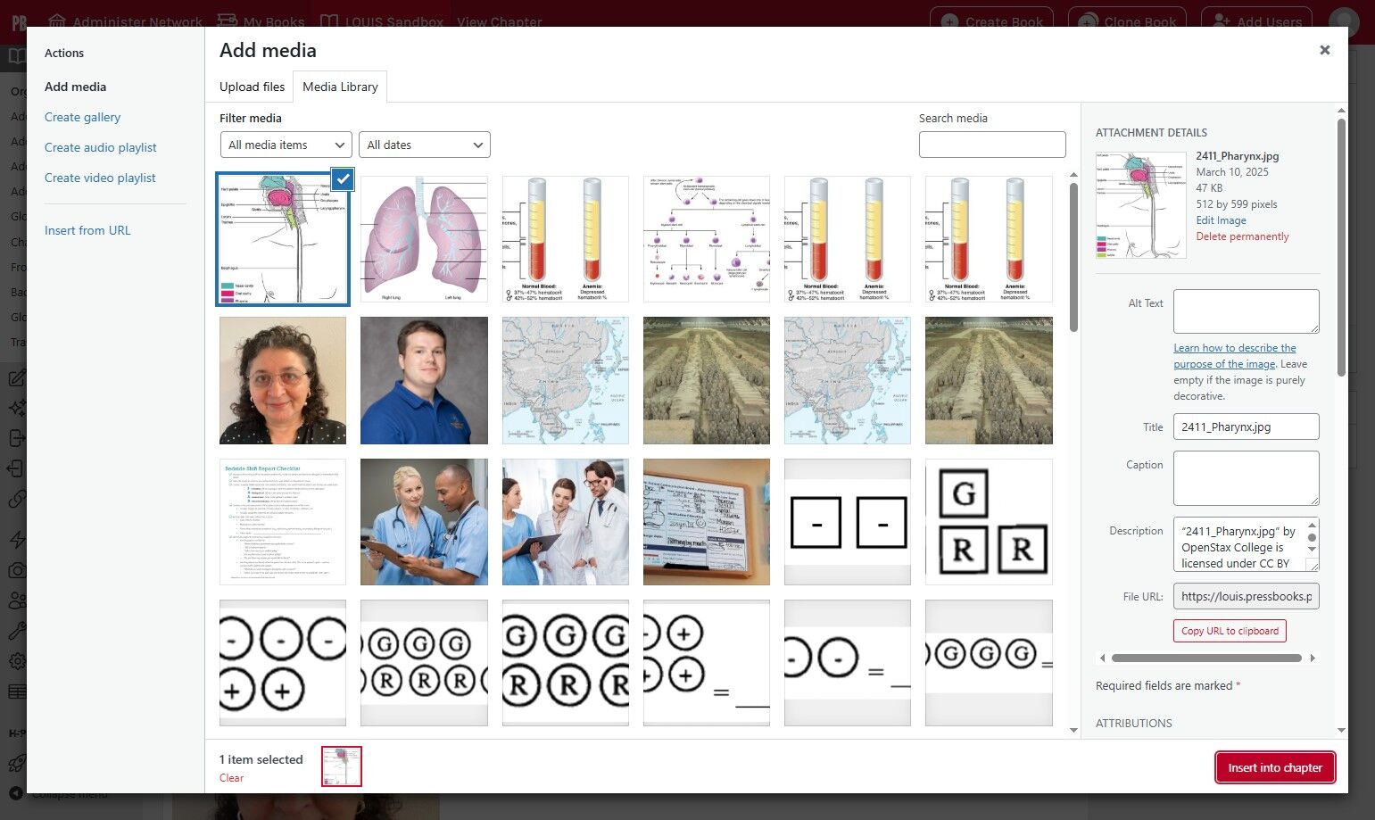Open Create gallery action

82,117
